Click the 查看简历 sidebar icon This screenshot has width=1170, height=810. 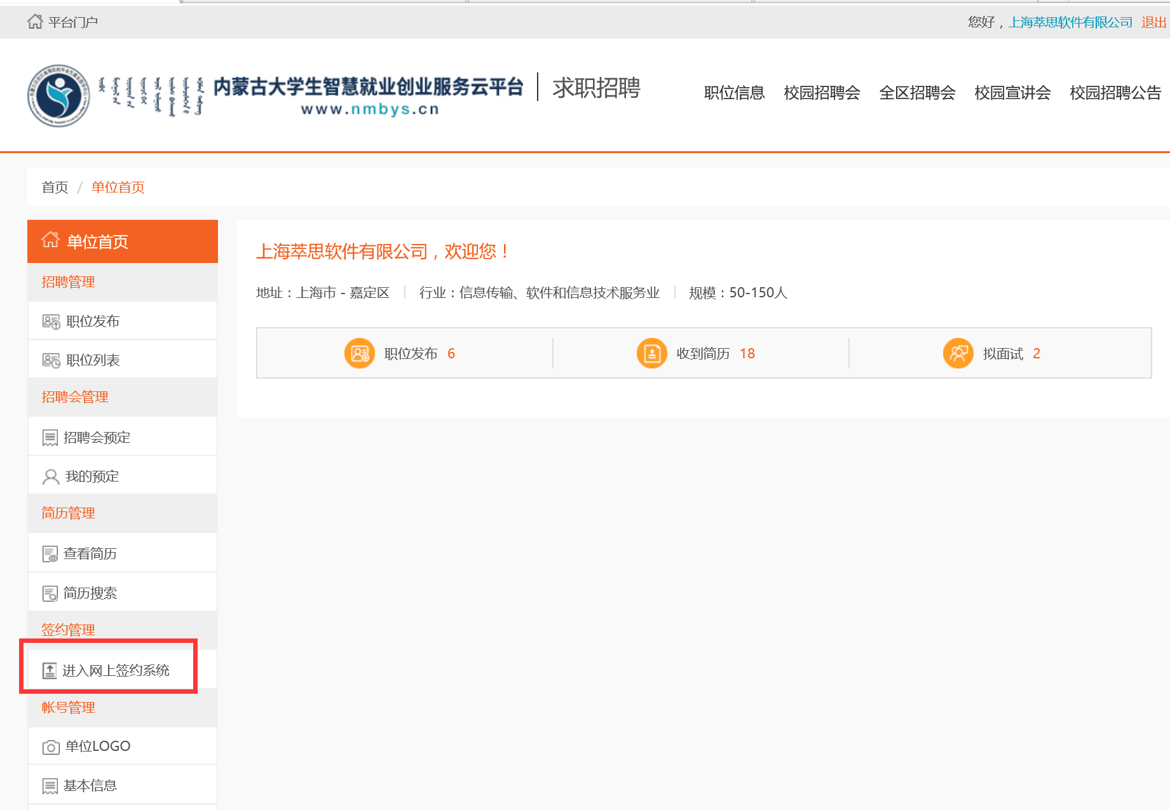pyautogui.click(x=50, y=554)
